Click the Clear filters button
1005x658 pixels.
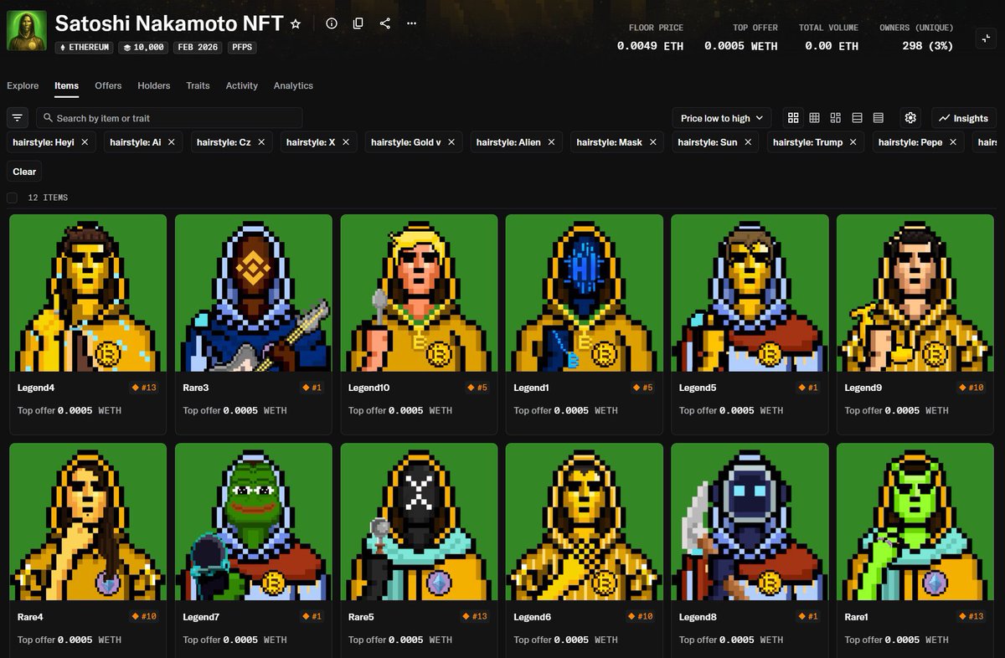24,172
